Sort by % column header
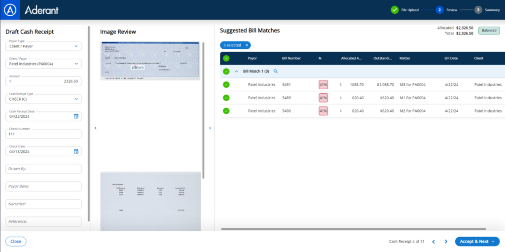This screenshot has width=505, height=252. click(x=320, y=58)
